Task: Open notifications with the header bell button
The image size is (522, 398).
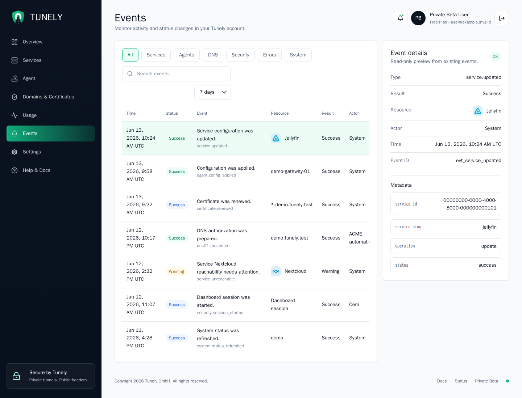Action: click(400, 18)
